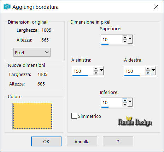
Task: Click up arrow of A sinistra spinner
Action: coord(96,69)
